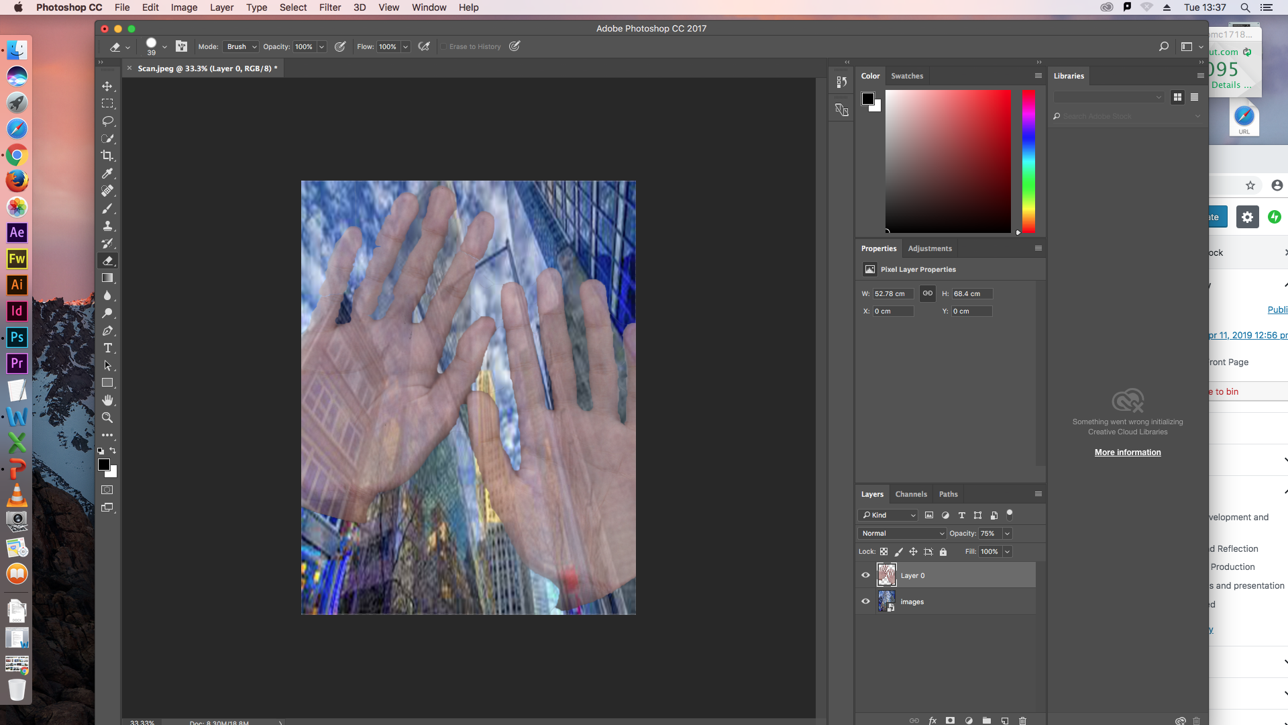Screen dimensions: 1288x725
Task: Click the More information link
Action: 1127,452
